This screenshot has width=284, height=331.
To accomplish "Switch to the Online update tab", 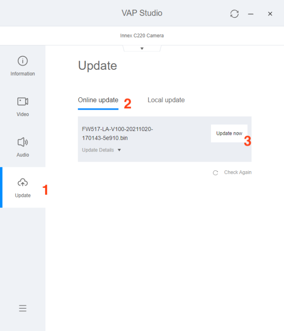I will (98, 100).
